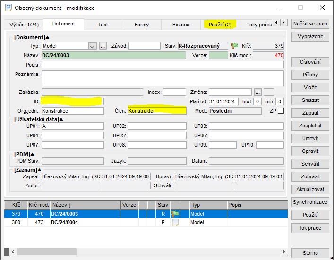Click the Opravit button

[310, 151]
